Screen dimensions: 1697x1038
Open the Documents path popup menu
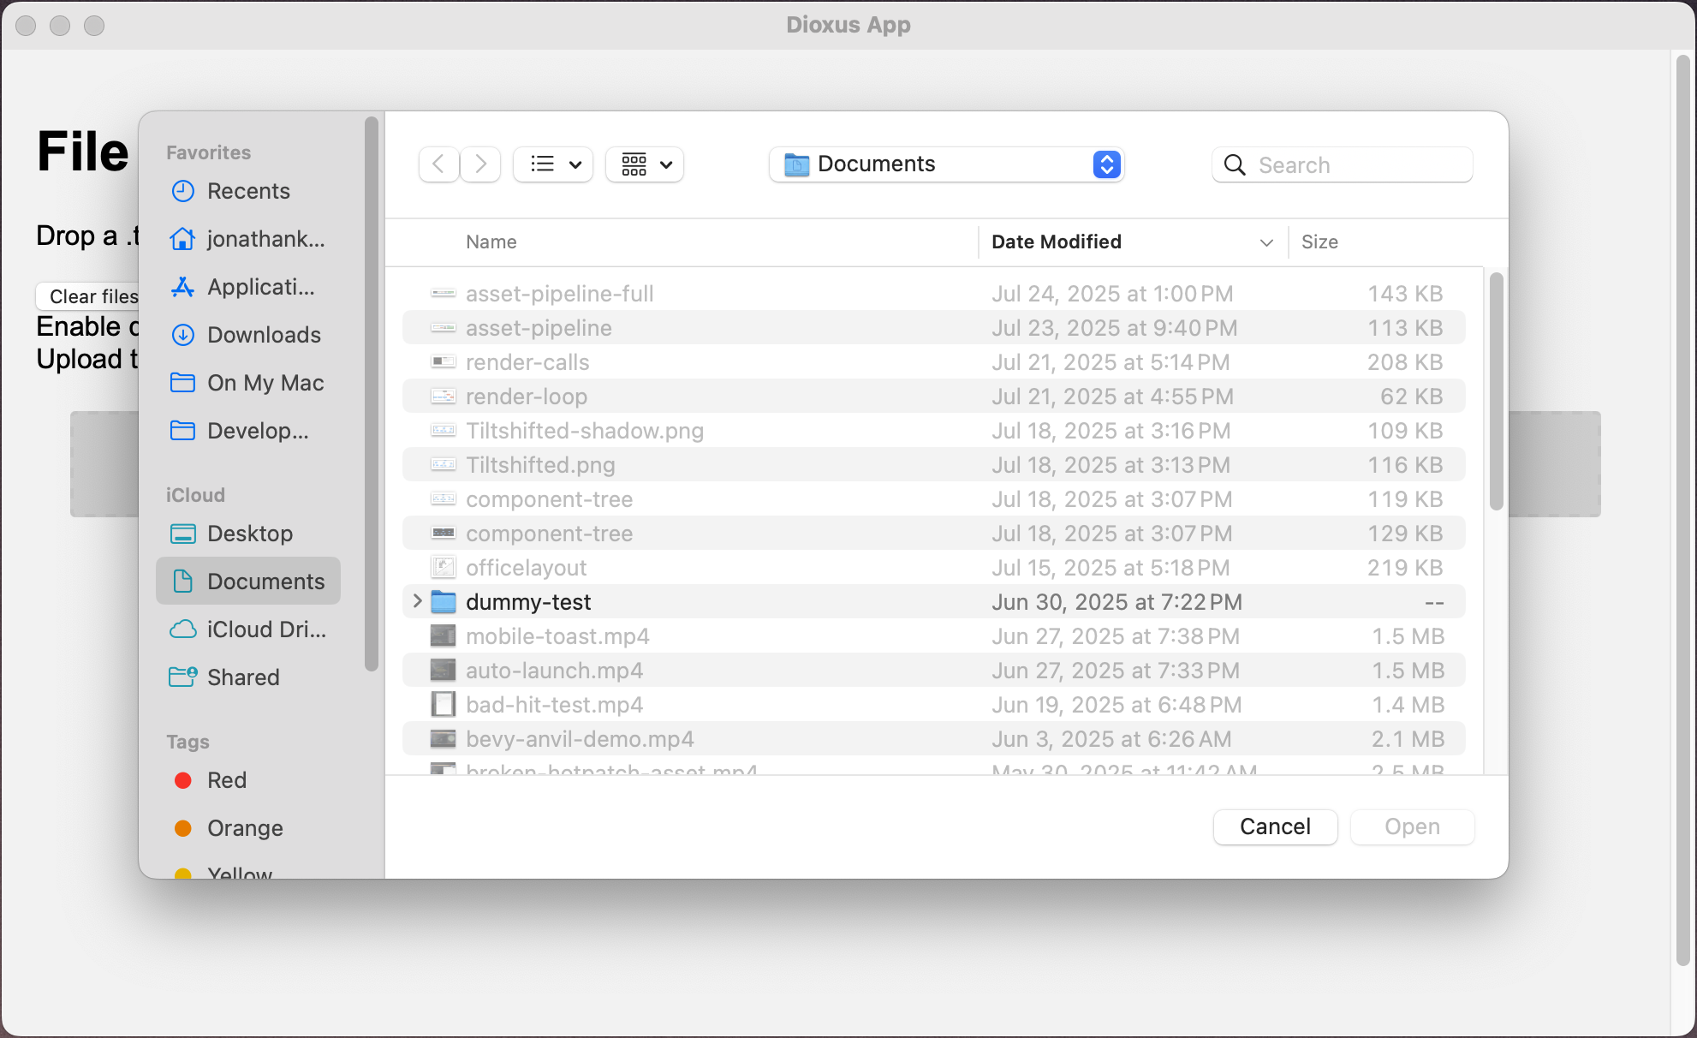click(x=946, y=164)
